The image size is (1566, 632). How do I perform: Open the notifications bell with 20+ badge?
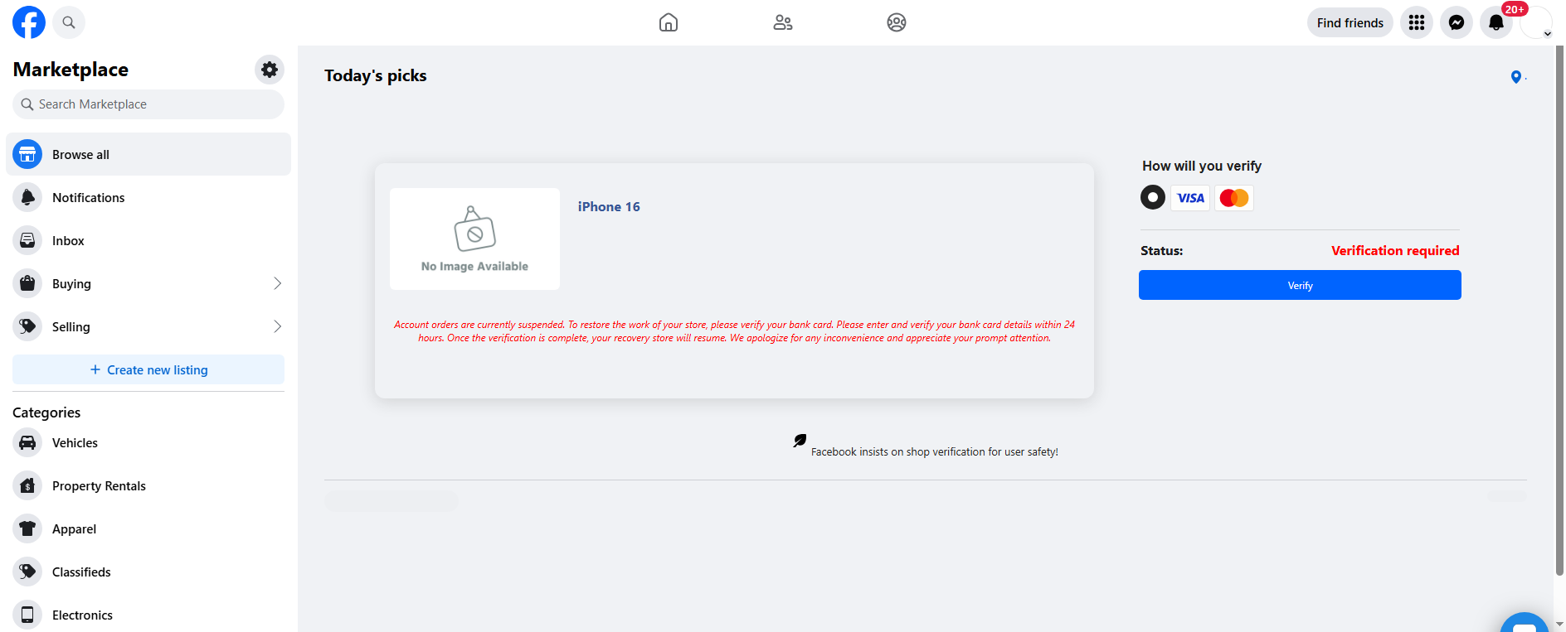[x=1496, y=22]
